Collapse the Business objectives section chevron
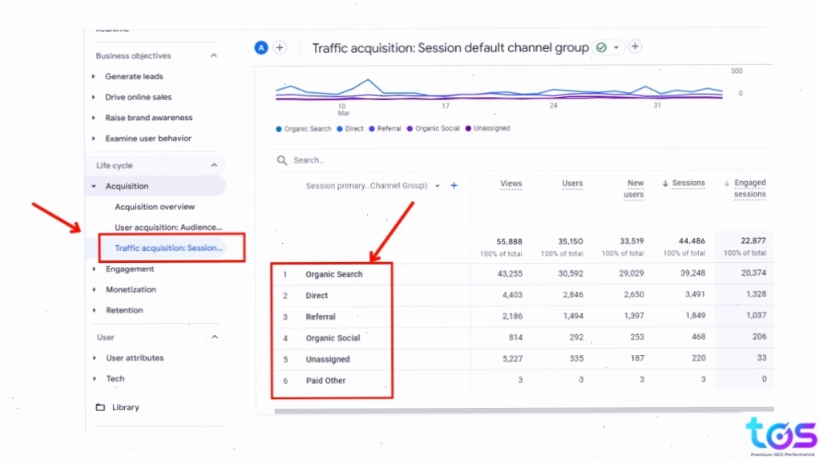Screen dimensions: 819x464 [214, 55]
